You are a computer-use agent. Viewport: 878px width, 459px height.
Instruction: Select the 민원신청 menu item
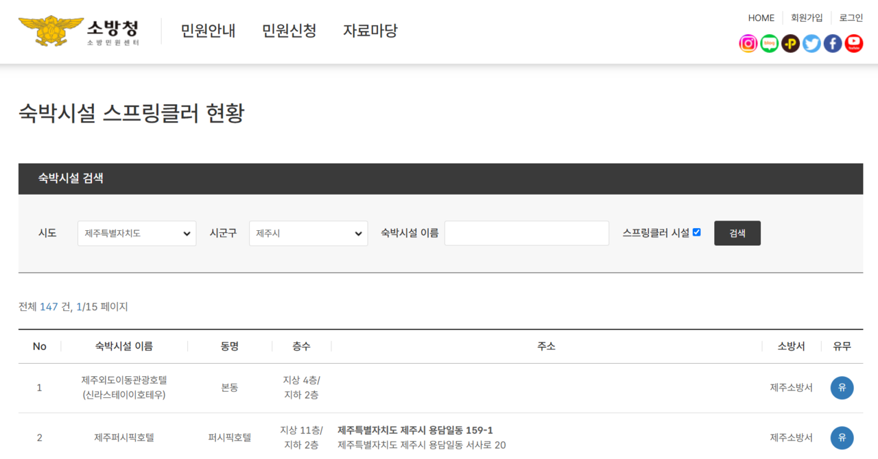click(x=289, y=31)
